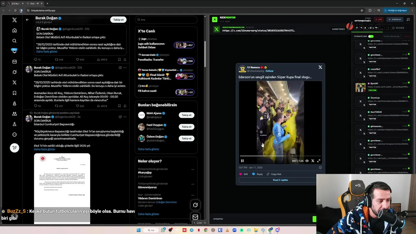The height and width of the screenshot is (234, 416).
Task: Open Windows Start menu
Action: pyautogui.click(x=138, y=230)
